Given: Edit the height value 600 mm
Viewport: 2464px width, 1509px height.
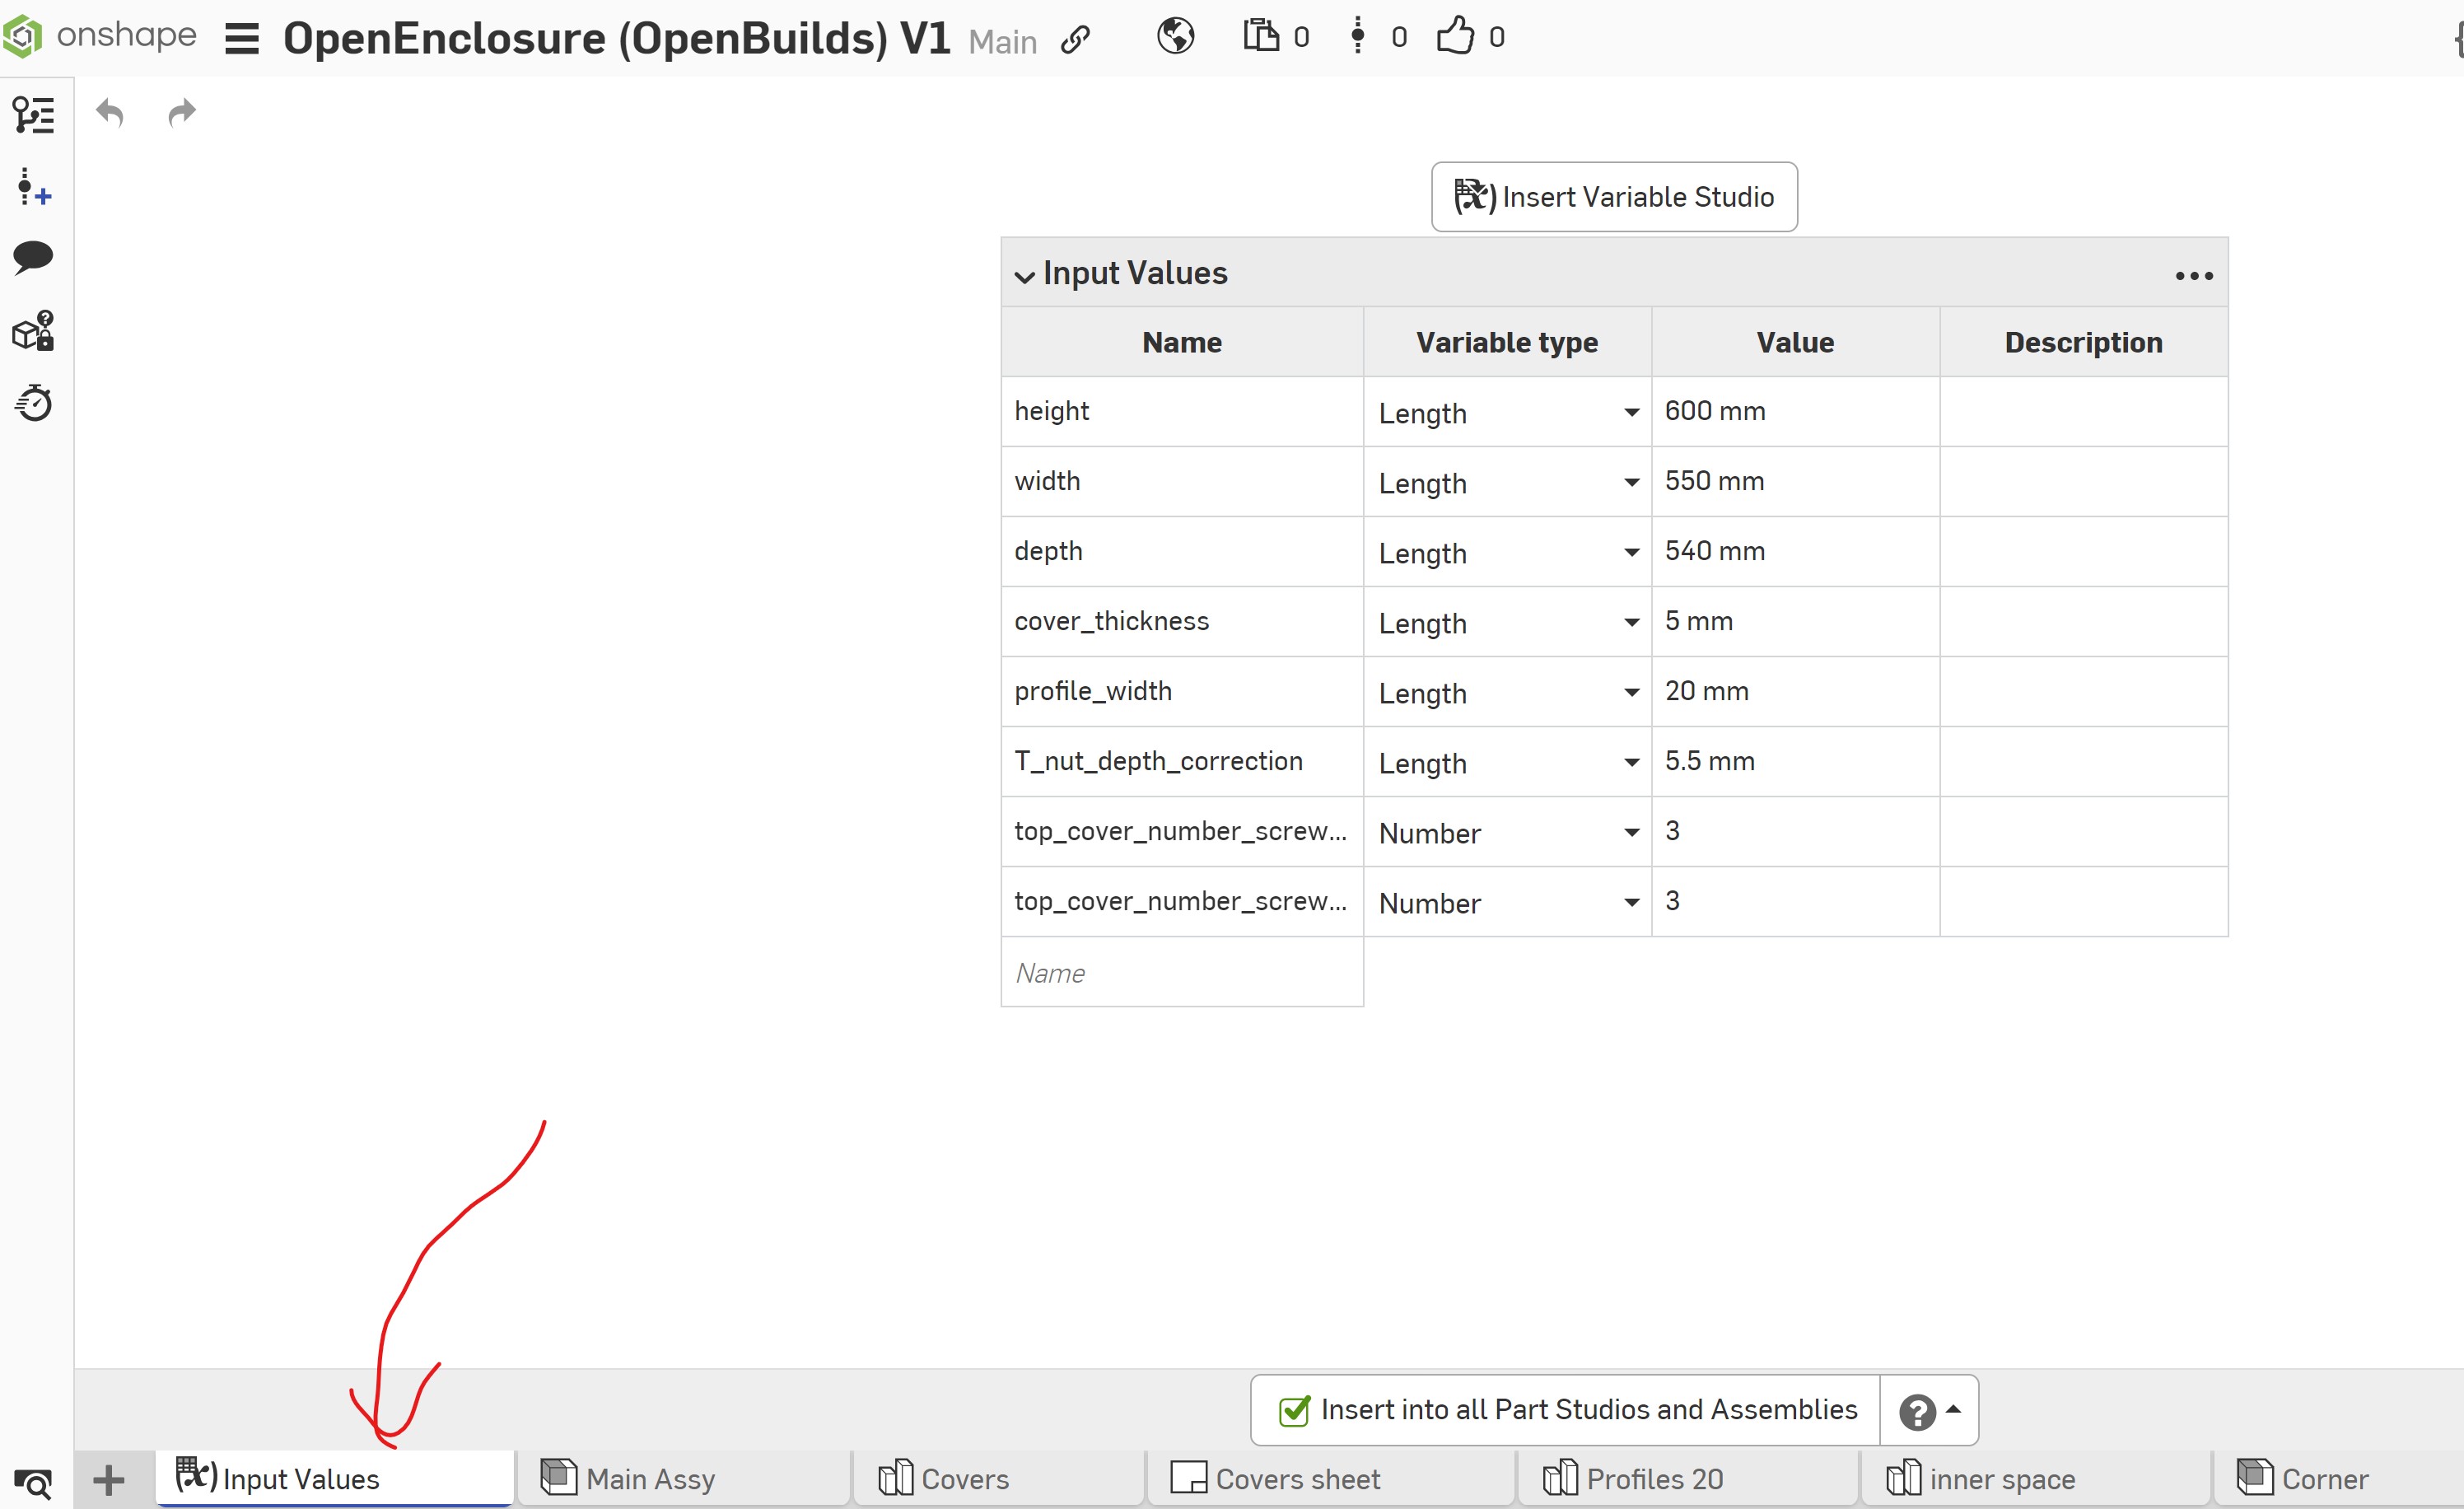Looking at the screenshot, I should 1795,411.
